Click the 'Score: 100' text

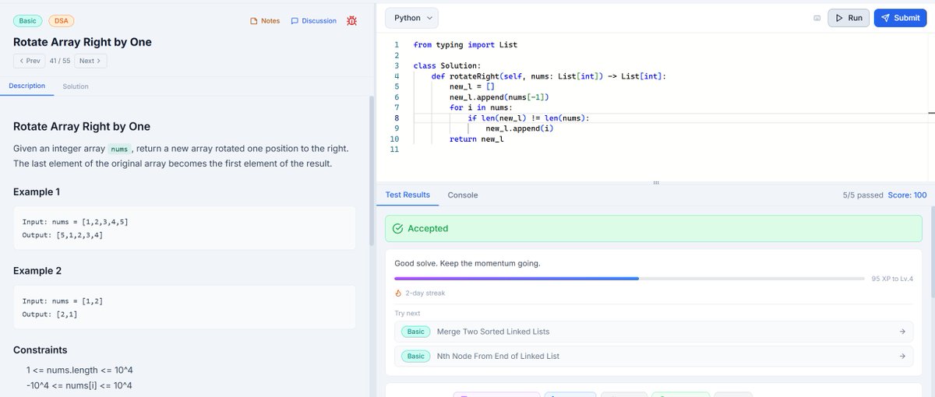907,195
